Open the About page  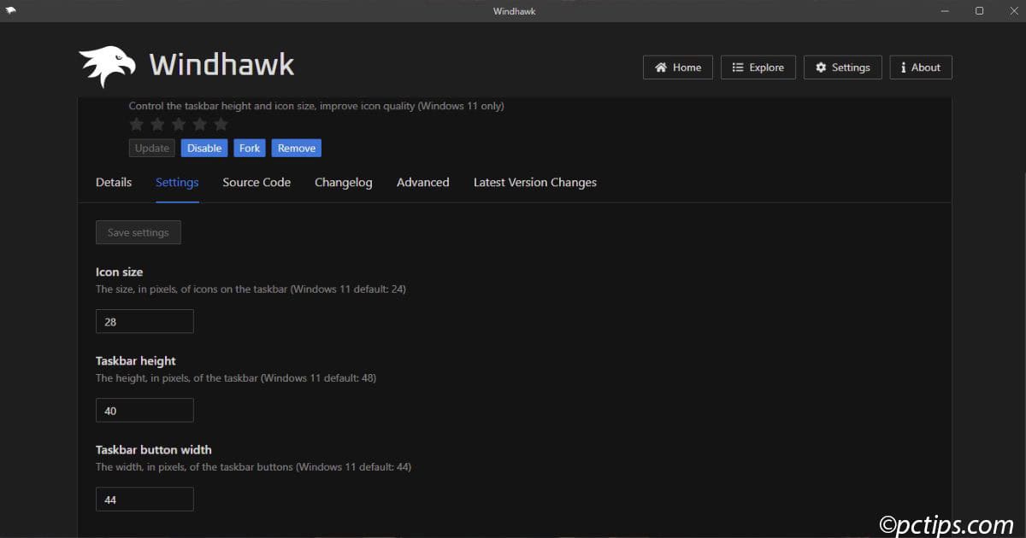coord(921,67)
